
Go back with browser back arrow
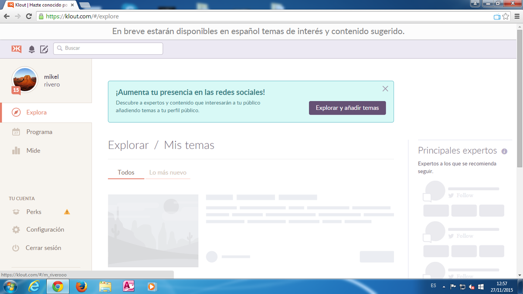coord(7,16)
